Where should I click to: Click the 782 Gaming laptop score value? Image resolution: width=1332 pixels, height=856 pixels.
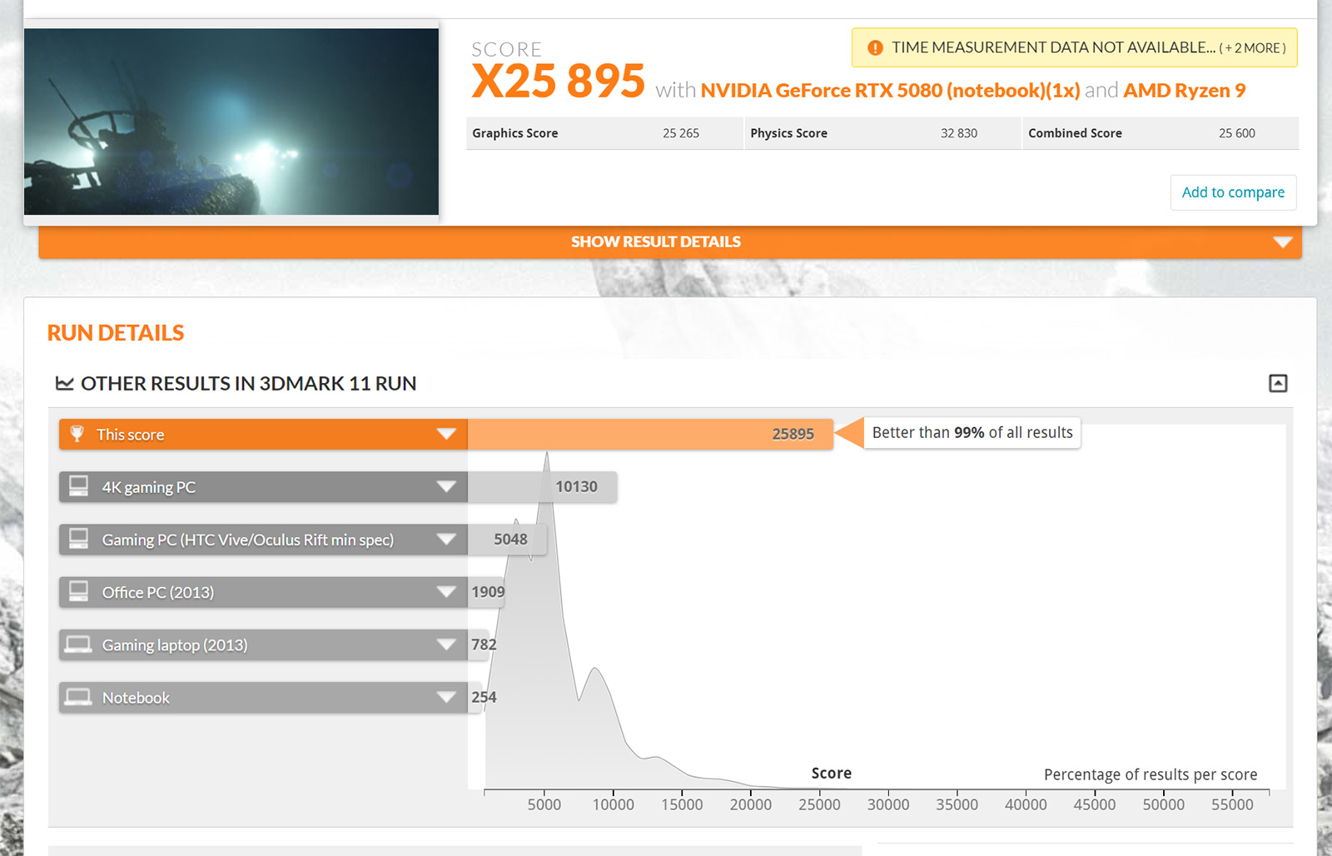pos(484,644)
